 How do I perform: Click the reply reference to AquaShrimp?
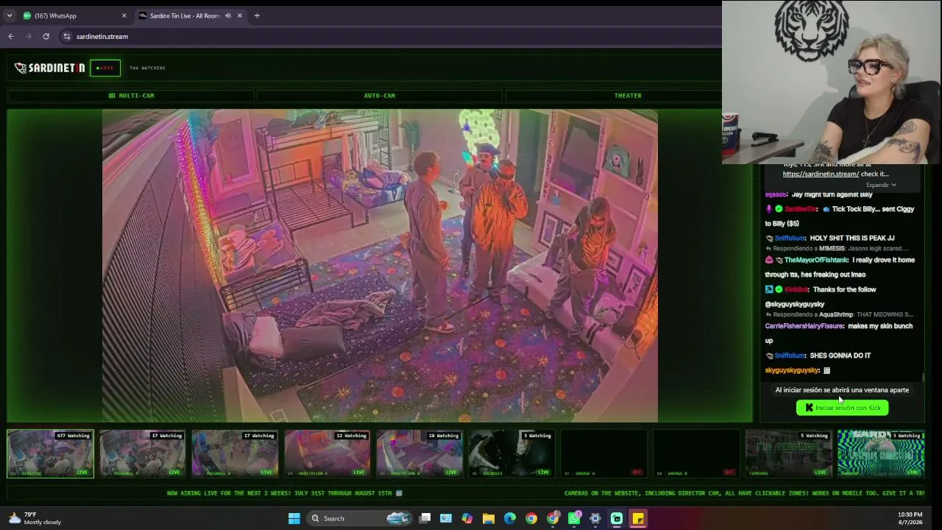pos(839,314)
